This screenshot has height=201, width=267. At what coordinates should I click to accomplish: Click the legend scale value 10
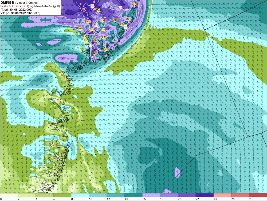click(91, 199)
